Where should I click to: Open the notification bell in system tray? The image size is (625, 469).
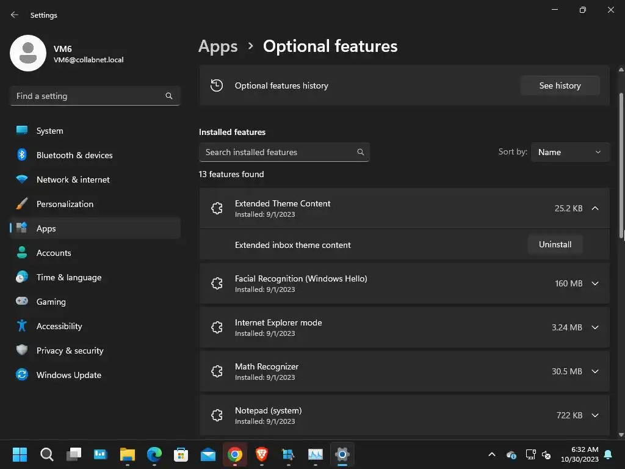609,454
